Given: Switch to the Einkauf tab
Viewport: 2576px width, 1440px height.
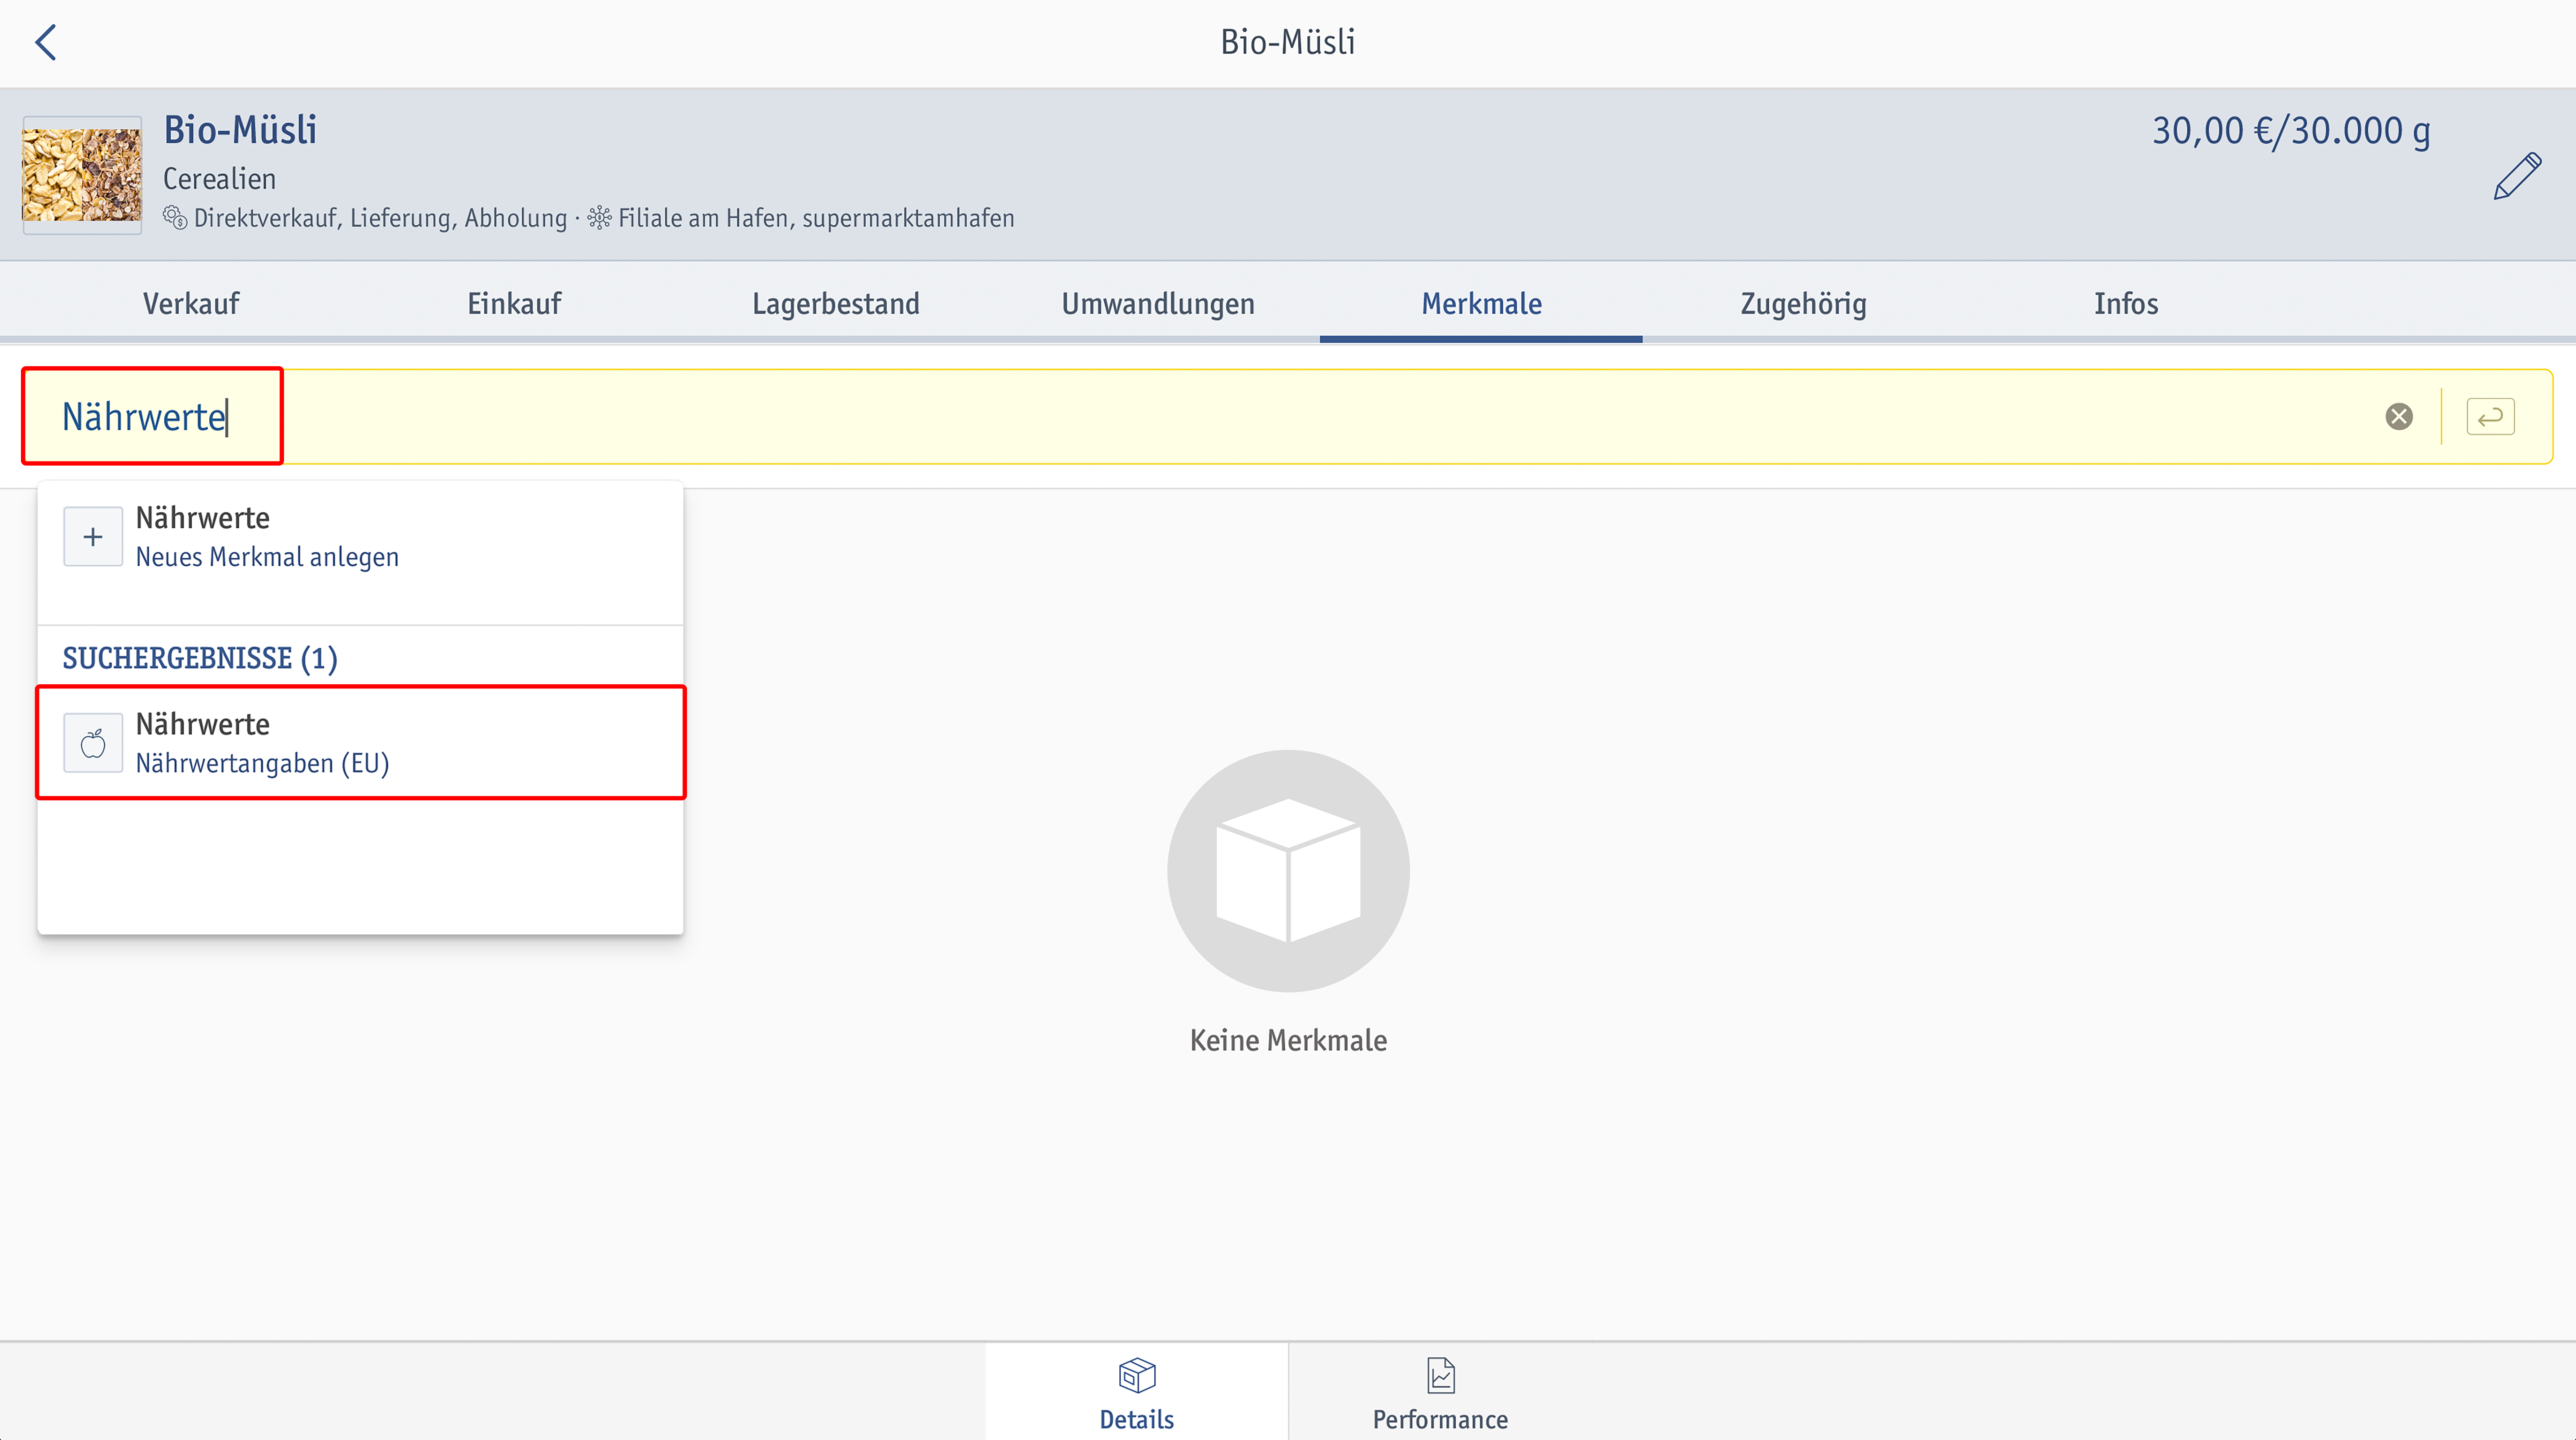Looking at the screenshot, I should coord(514,304).
